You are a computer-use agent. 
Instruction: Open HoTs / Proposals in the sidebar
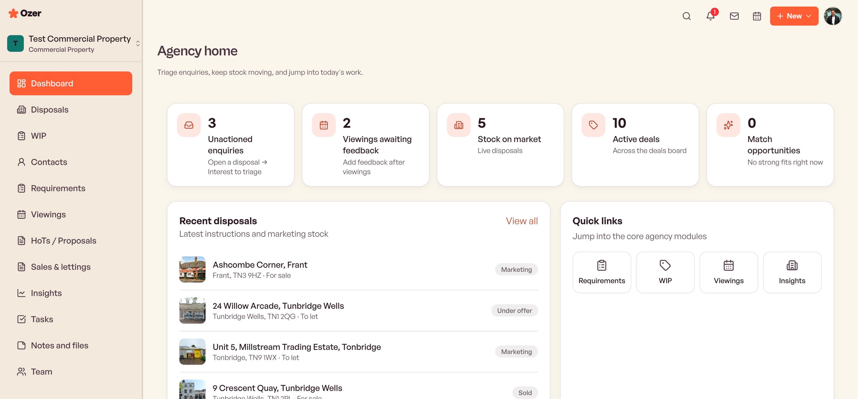pyautogui.click(x=71, y=241)
